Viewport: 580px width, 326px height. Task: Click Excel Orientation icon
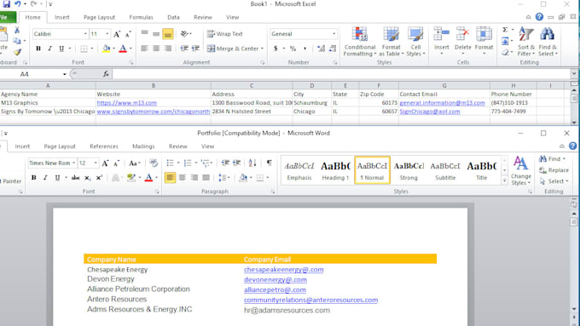point(184,34)
